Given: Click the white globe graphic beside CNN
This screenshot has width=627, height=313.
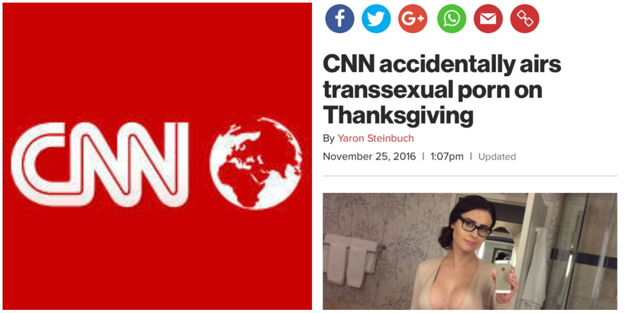Looking at the screenshot, I should click(x=256, y=163).
